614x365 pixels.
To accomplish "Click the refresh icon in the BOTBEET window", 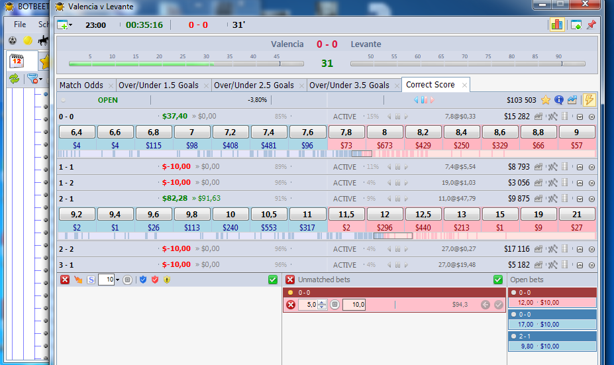I will [x=15, y=79].
